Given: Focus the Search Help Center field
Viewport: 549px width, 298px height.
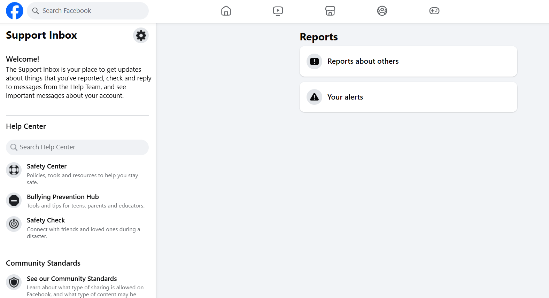Looking at the screenshot, I should 77,147.
